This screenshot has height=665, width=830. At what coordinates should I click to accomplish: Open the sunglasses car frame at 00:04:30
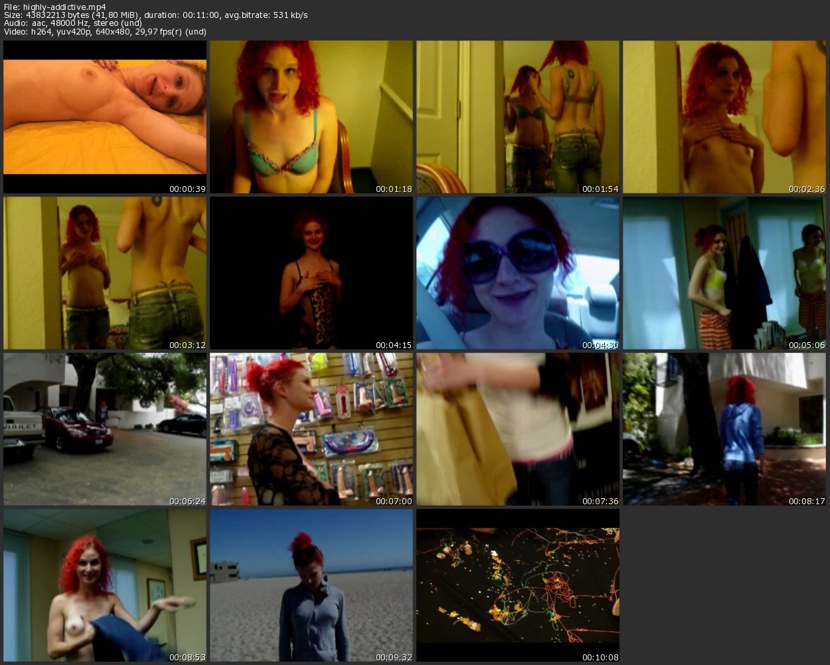(x=518, y=273)
